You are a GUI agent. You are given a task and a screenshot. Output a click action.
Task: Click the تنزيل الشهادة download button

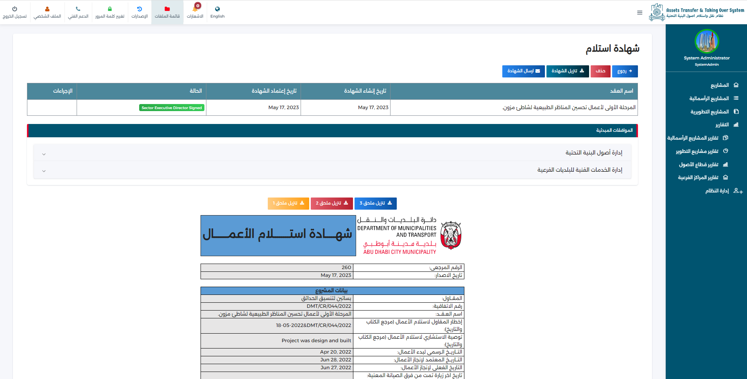click(568, 71)
